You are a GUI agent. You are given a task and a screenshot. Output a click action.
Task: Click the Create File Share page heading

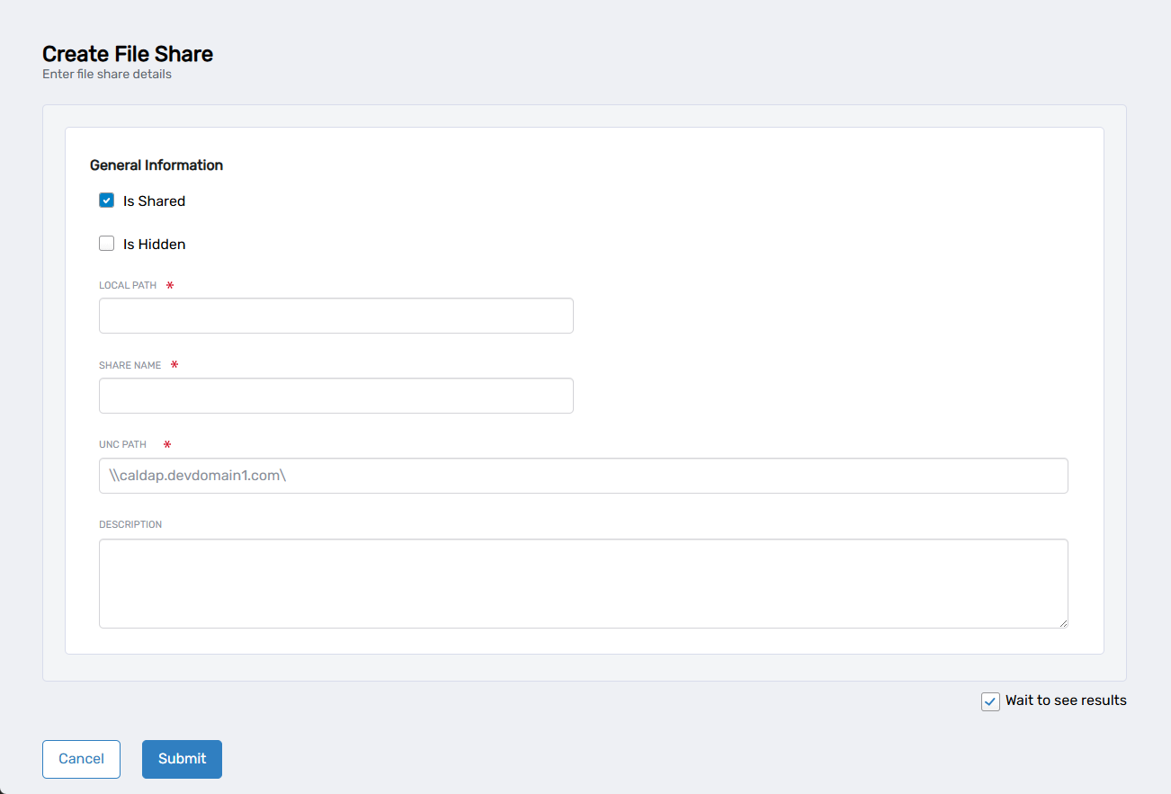coord(128,54)
